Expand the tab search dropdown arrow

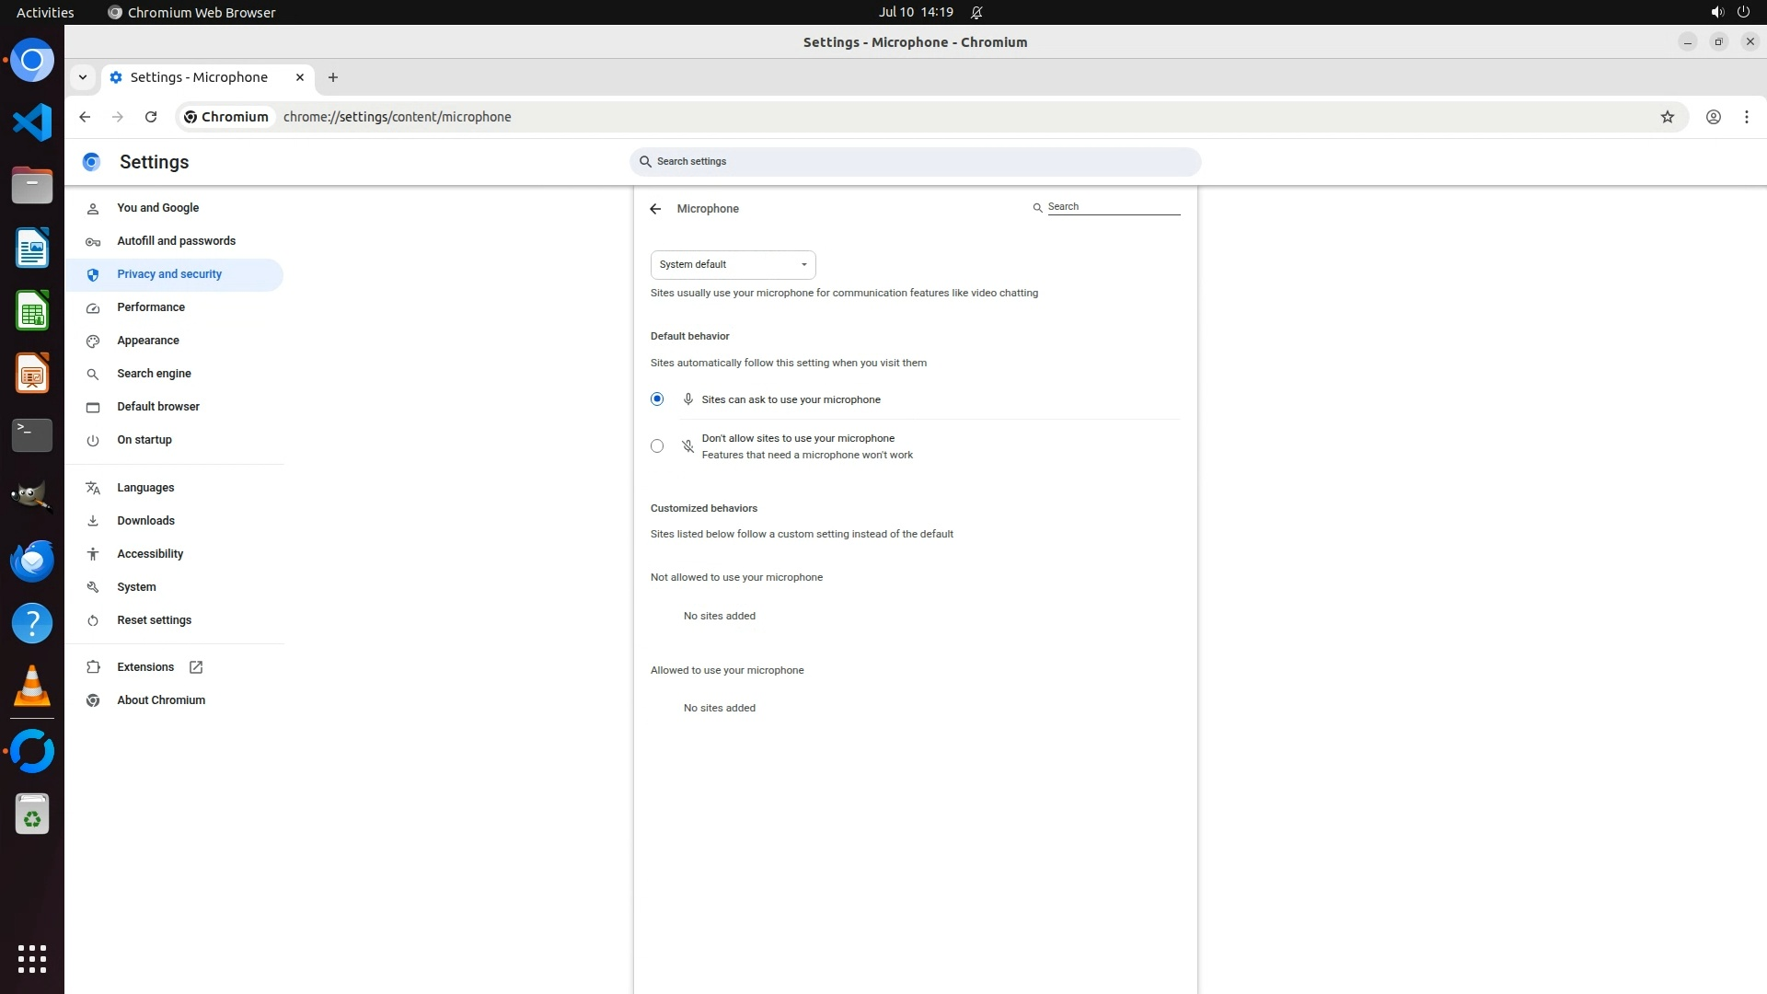click(x=83, y=77)
